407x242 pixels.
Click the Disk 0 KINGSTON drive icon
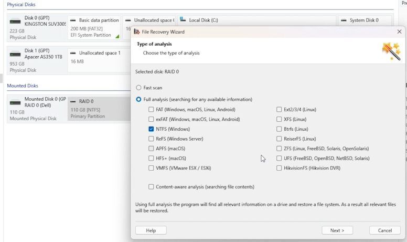pyautogui.click(x=15, y=22)
